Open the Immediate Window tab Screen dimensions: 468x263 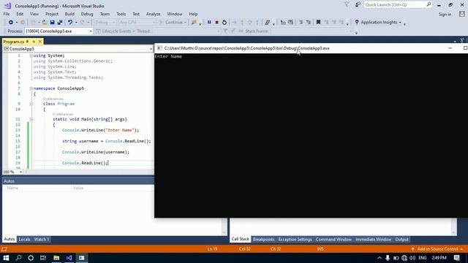pos(373,240)
